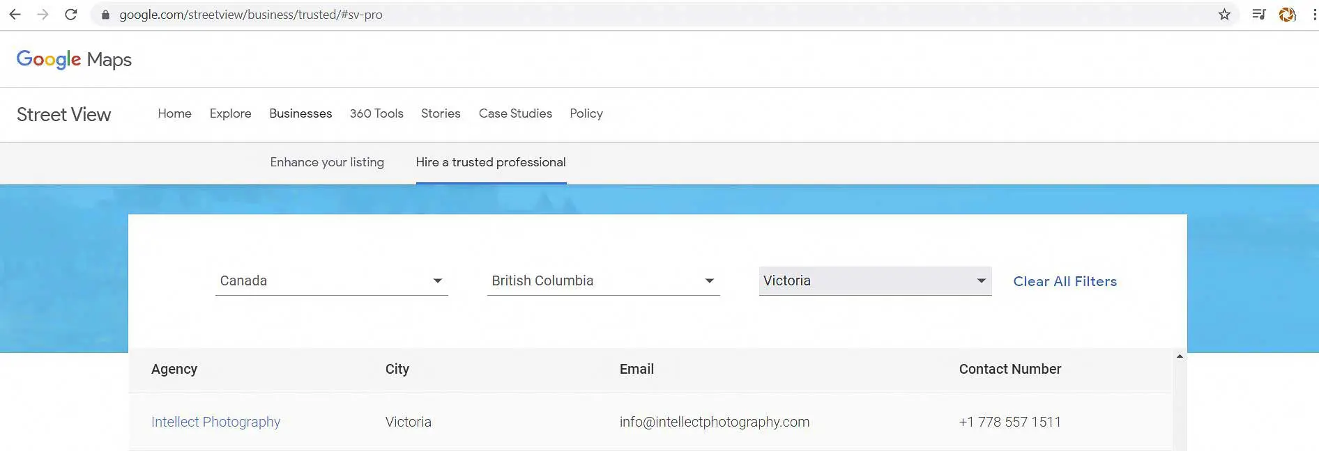
Task: Click the Google Maps logo
Action: pyautogui.click(x=74, y=60)
